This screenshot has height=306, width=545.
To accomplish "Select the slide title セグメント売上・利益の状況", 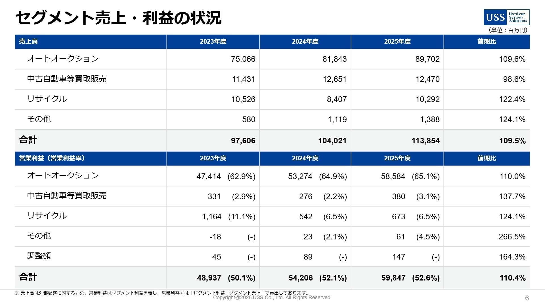I will point(118,18).
